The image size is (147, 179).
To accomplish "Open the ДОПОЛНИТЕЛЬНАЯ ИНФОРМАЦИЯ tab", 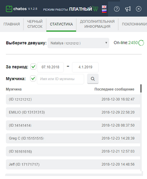I will coord(97,24).
